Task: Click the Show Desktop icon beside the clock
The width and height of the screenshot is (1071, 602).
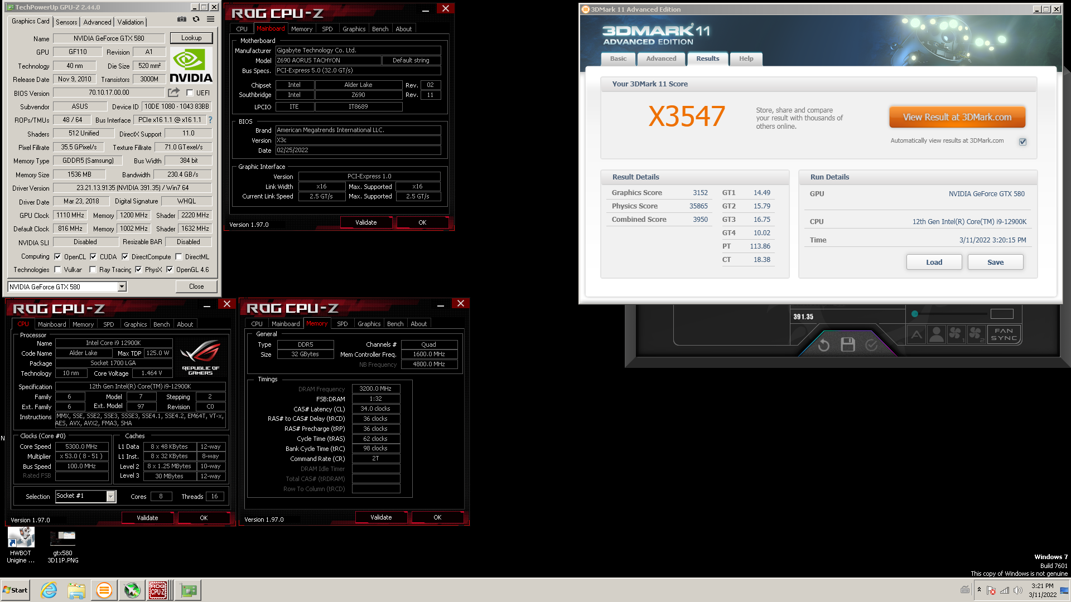Action: 1064,590
